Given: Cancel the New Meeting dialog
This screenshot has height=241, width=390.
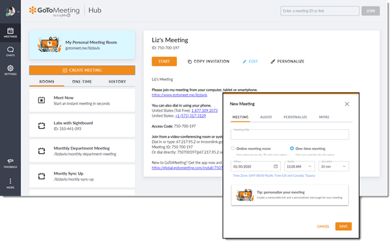Looking at the screenshot, I should click(x=323, y=226).
